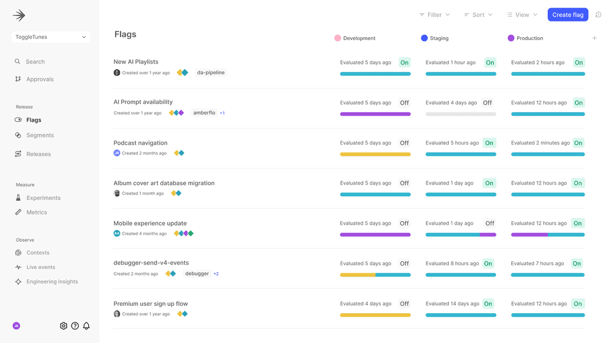604x343 pixels.
Task: Click +1 next to the amberflo tag
Action: [x=222, y=113]
